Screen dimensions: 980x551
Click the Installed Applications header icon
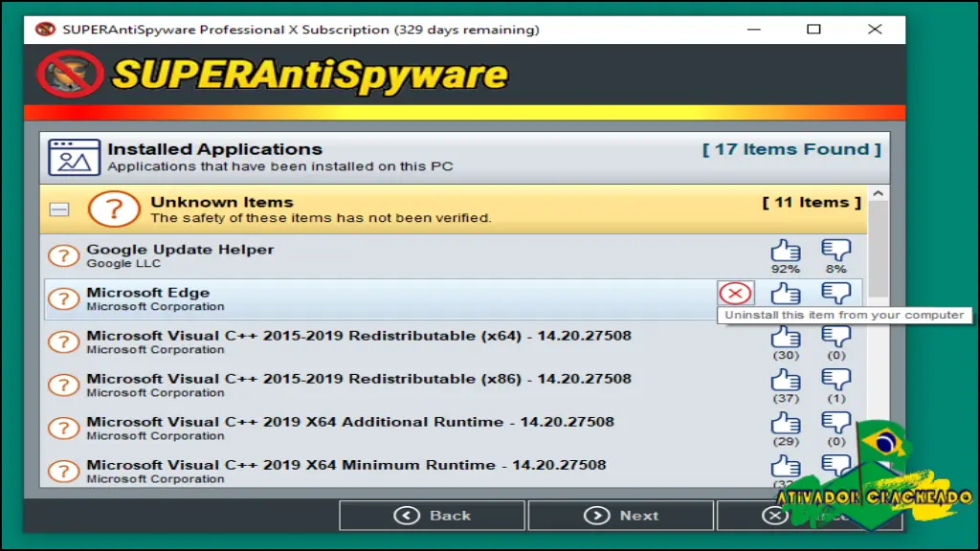coord(74,158)
